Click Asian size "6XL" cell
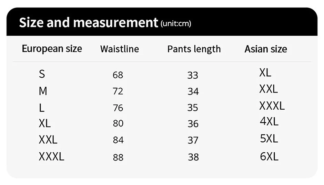 (269, 157)
